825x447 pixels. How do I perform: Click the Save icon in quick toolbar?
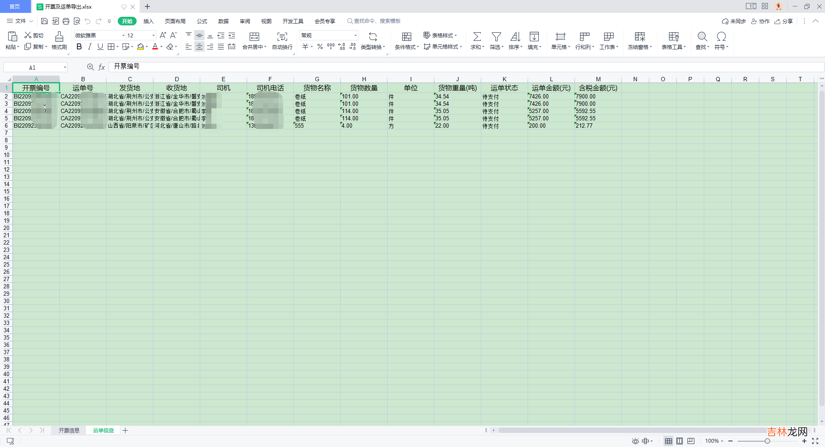click(44, 21)
